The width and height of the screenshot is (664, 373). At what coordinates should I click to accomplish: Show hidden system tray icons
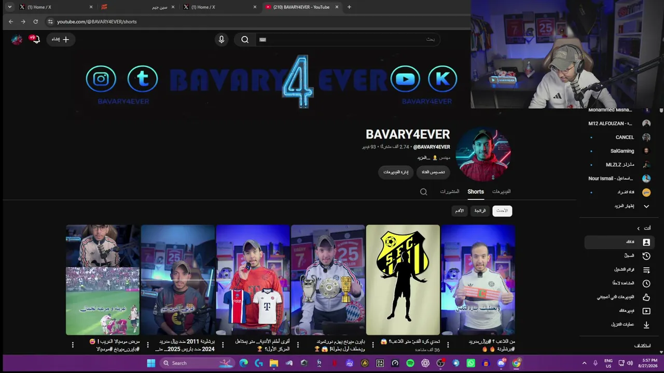(584, 363)
